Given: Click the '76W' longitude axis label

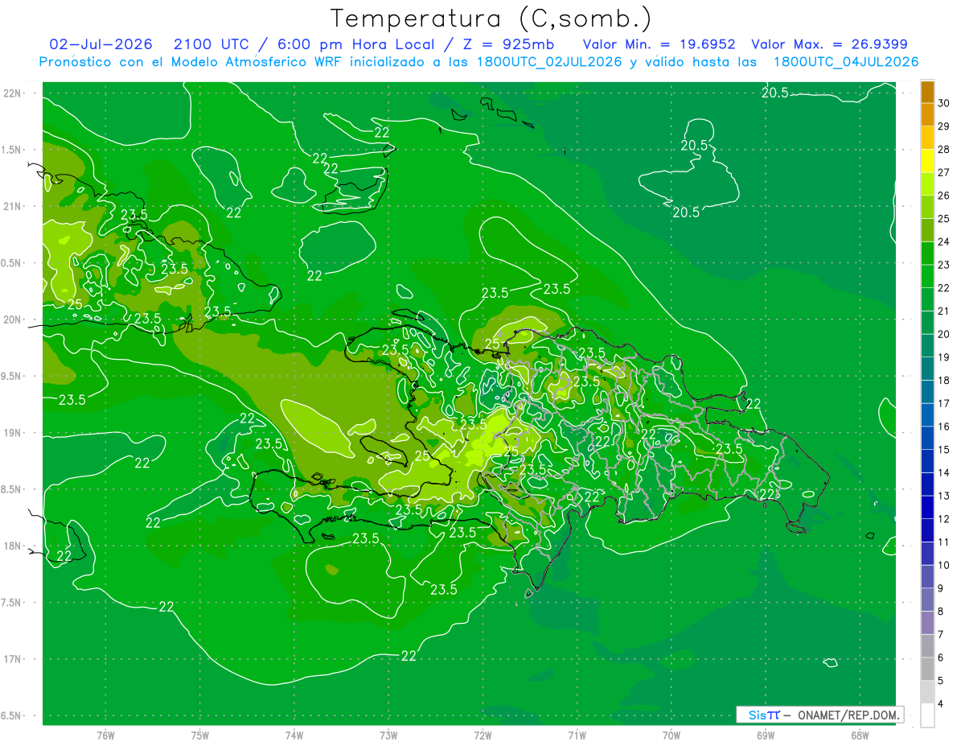Looking at the screenshot, I should [x=105, y=736].
